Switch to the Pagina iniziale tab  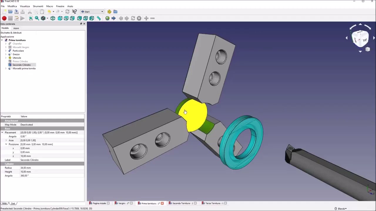[x=99, y=203]
